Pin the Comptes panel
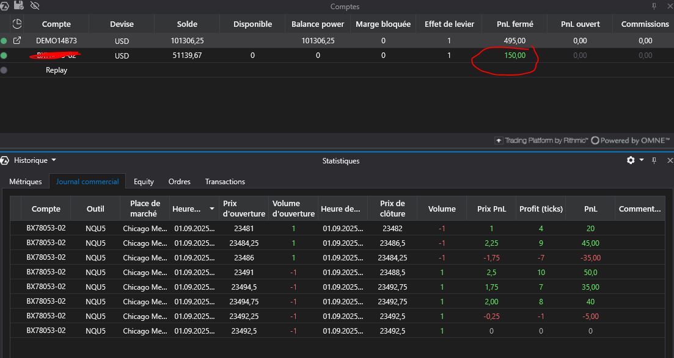Image resolution: width=674 pixels, height=358 pixels. click(654, 6)
